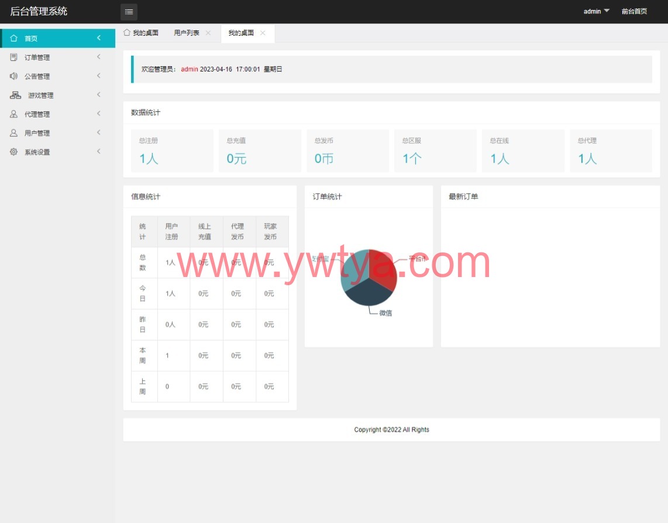Expand the 订单管理 menu chevron
The height and width of the screenshot is (523, 668).
(99, 57)
